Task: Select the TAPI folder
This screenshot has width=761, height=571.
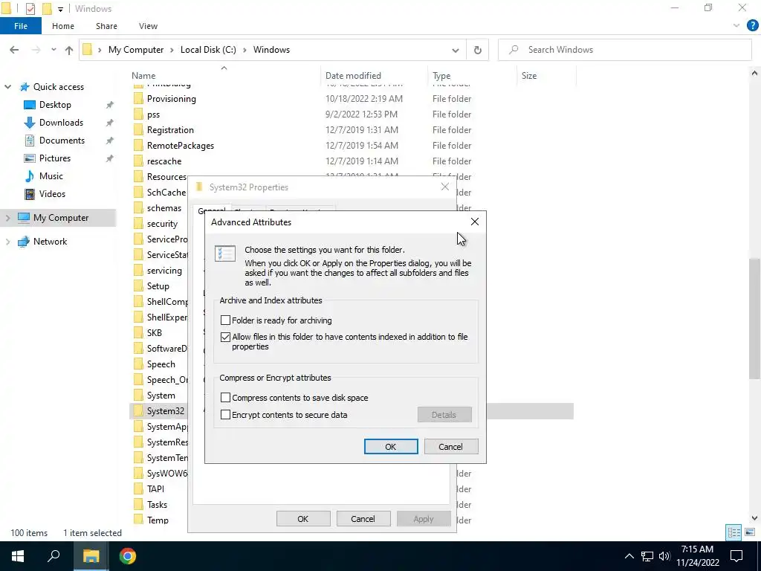Action: (156, 489)
